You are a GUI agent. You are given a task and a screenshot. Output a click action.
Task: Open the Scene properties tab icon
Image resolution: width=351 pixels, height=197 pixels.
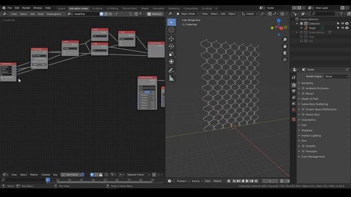click(x=294, y=103)
